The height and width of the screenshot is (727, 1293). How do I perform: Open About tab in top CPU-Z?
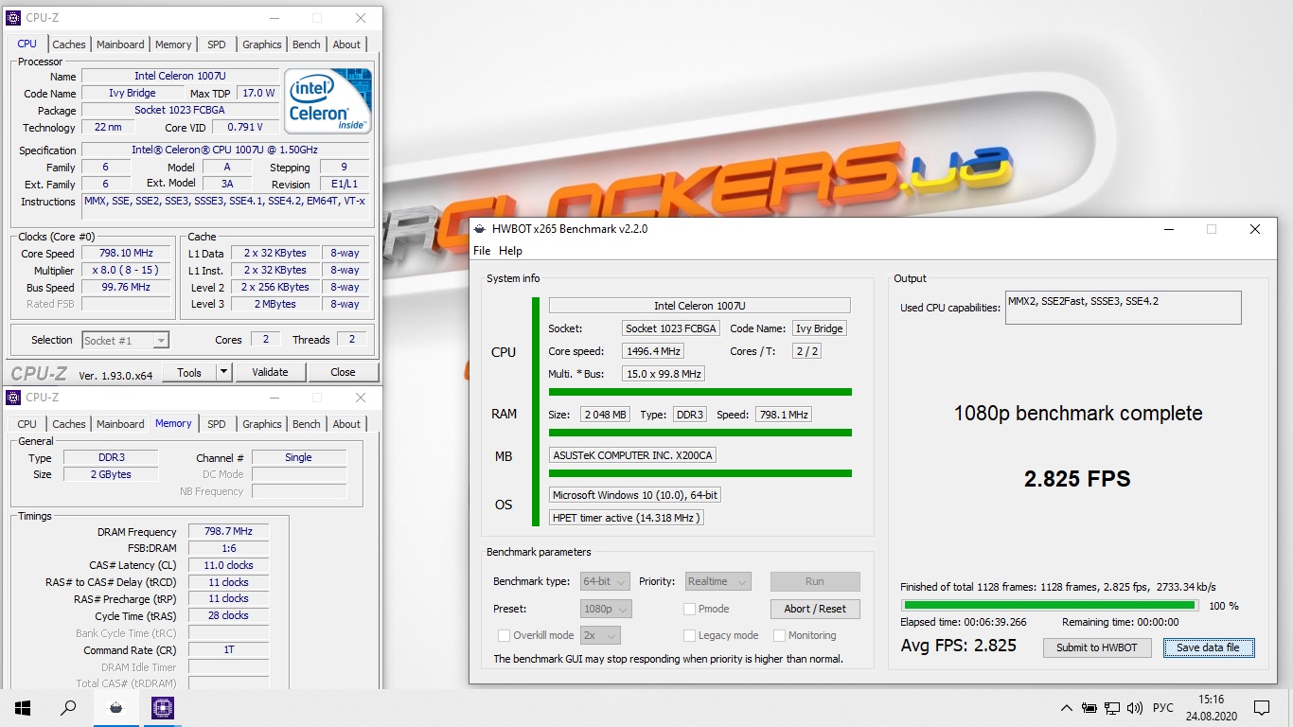[x=346, y=44]
